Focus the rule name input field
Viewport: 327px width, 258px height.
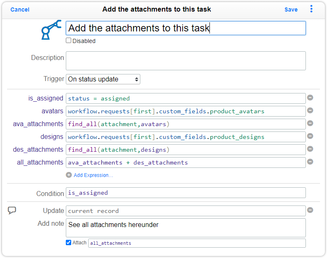[x=186, y=28]
